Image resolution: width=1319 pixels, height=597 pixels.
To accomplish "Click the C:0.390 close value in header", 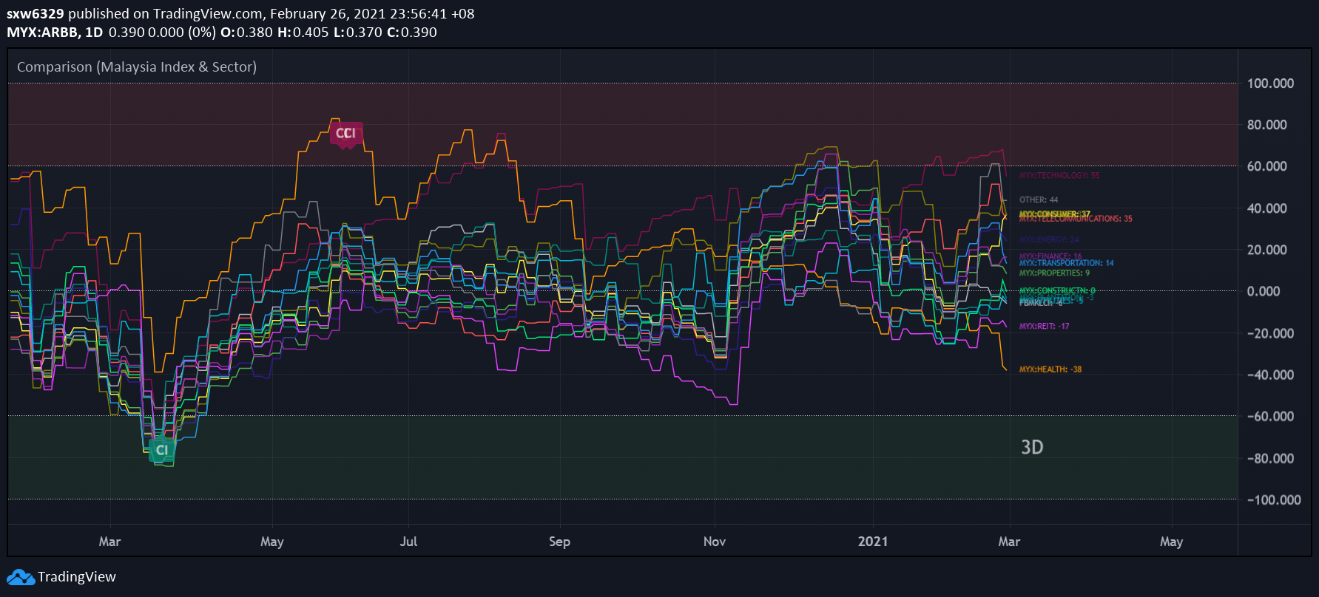I will [x=412, y=33].
